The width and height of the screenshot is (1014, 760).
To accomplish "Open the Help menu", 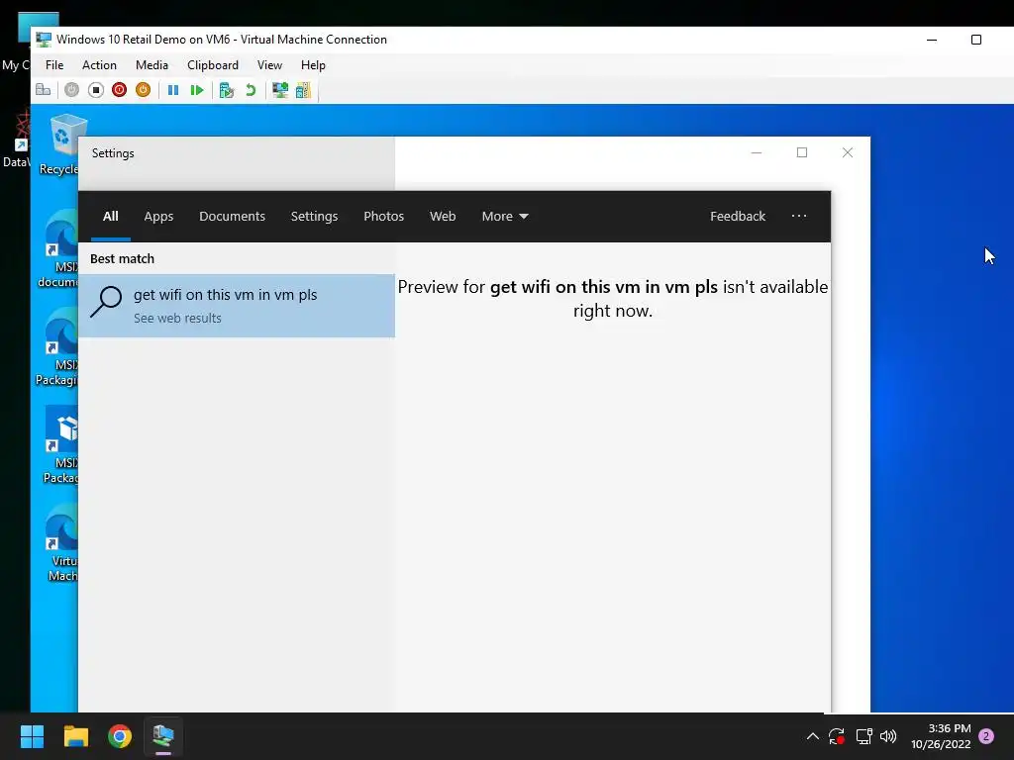I will [313, 65].
